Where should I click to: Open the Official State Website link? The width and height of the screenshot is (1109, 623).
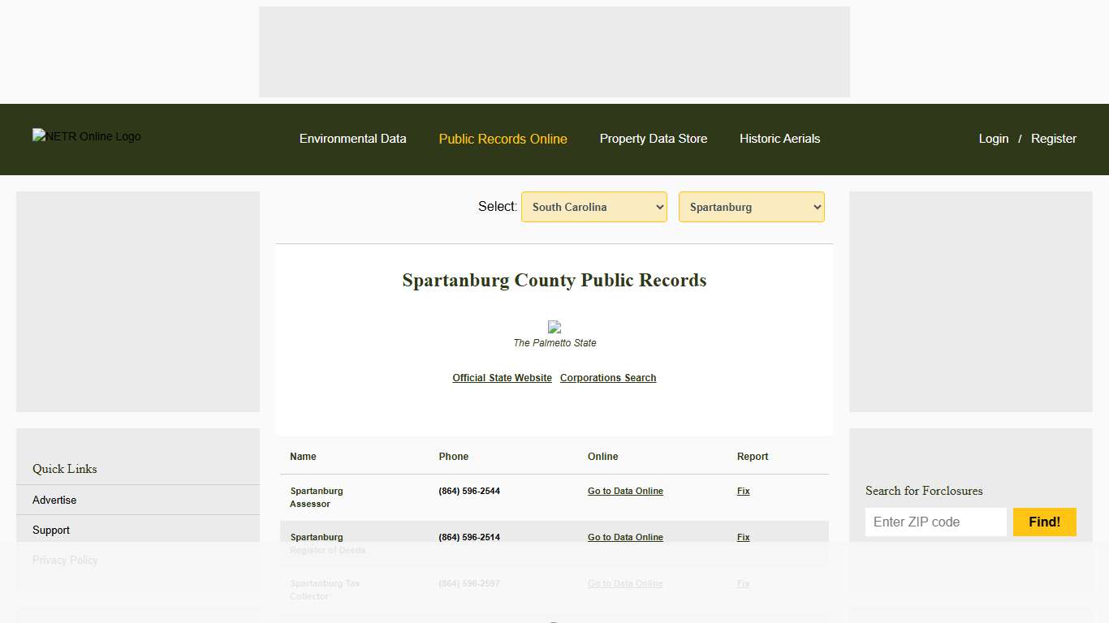[x=502, y=377]
